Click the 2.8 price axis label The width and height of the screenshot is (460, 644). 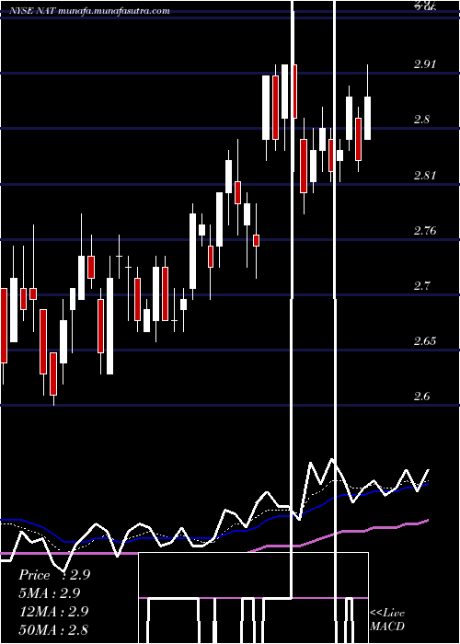(x=421, y=120)
